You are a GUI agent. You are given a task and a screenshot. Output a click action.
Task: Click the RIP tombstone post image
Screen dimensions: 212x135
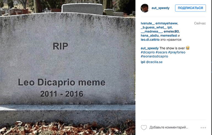[x=68, y=67]
